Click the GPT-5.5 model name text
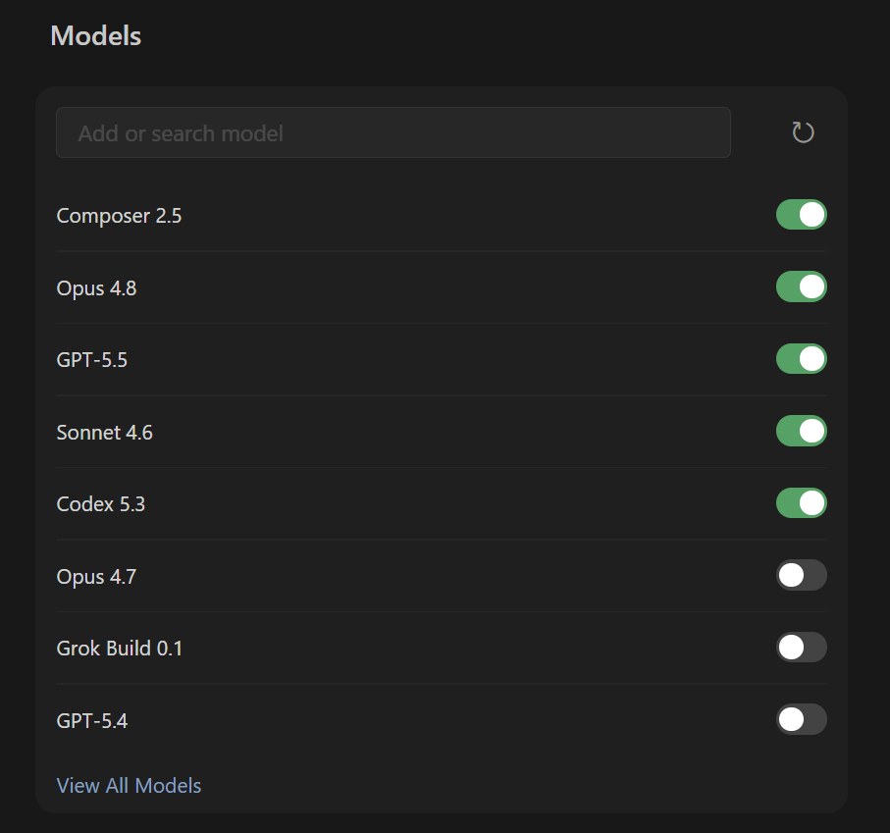 [x=92, y=360]
